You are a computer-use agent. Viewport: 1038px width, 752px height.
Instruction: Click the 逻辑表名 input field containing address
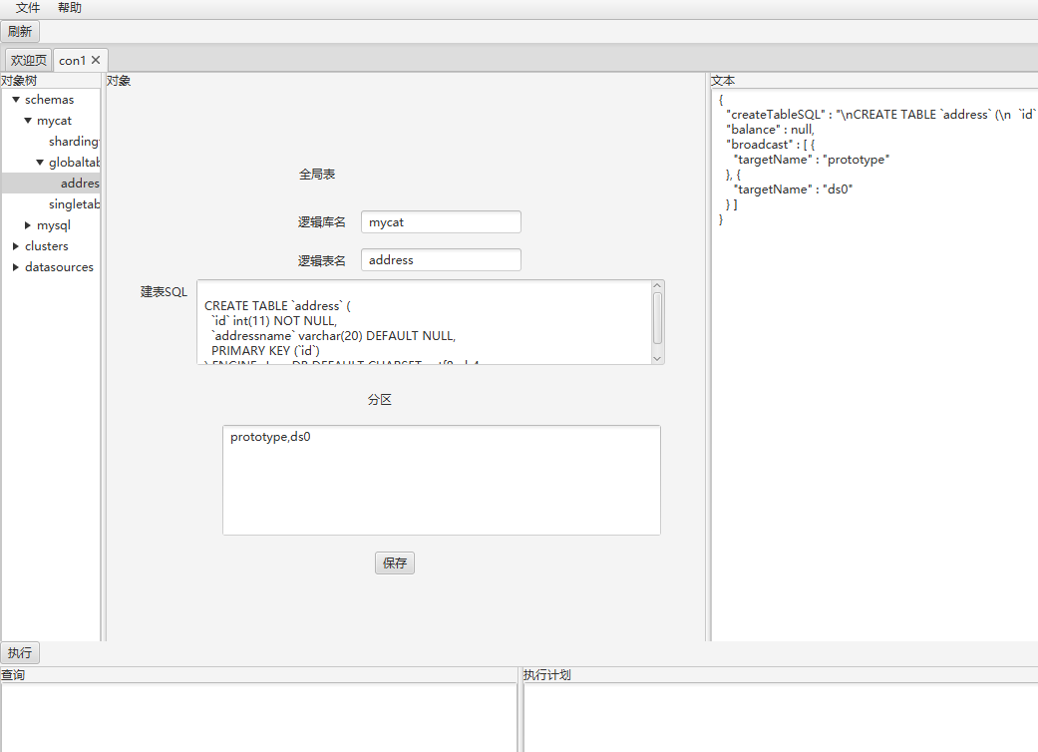(441, 259)
